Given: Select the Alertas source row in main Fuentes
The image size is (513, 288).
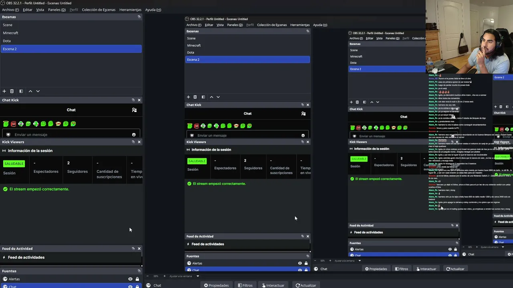Looking at the screenshot, I should 71,279.
